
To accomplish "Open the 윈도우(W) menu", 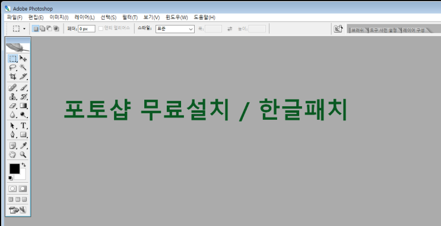I will click(177, 17).
